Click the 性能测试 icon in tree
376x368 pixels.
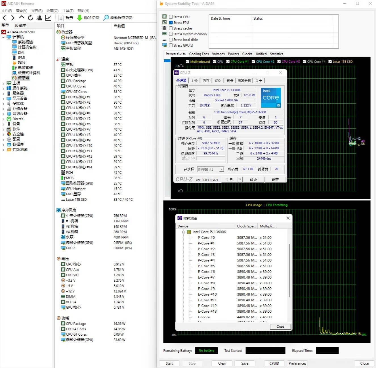[x=9, y=150]
